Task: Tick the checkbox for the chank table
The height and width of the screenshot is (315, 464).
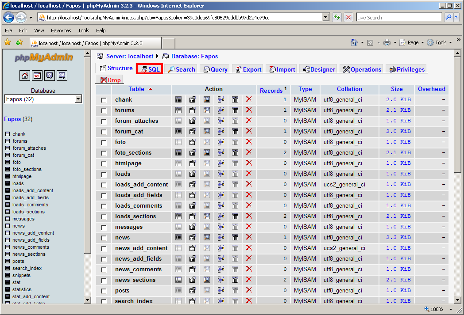Action: [104, 100]
